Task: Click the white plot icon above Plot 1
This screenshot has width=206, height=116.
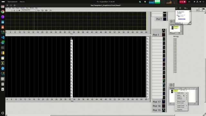Action: (164, 31)
